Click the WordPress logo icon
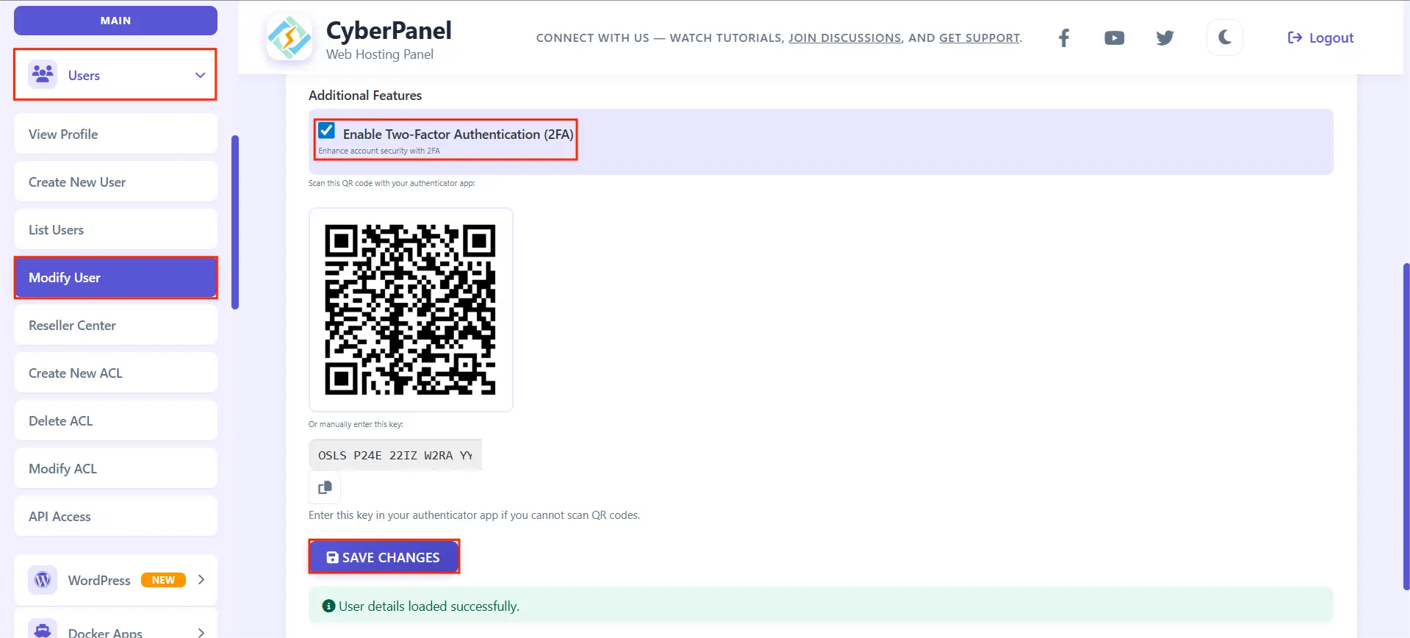1410x638 pixels. pyautogui.click(x=43, y=580)
